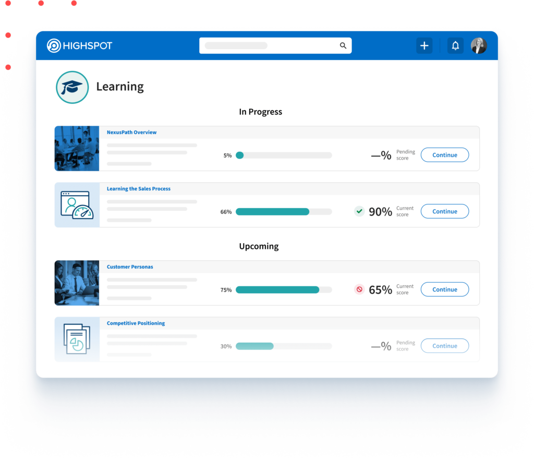Click the In Progress section heading
Image resolution: width=534 pixels, height=459 pixels.
click(x=261, y=112)
